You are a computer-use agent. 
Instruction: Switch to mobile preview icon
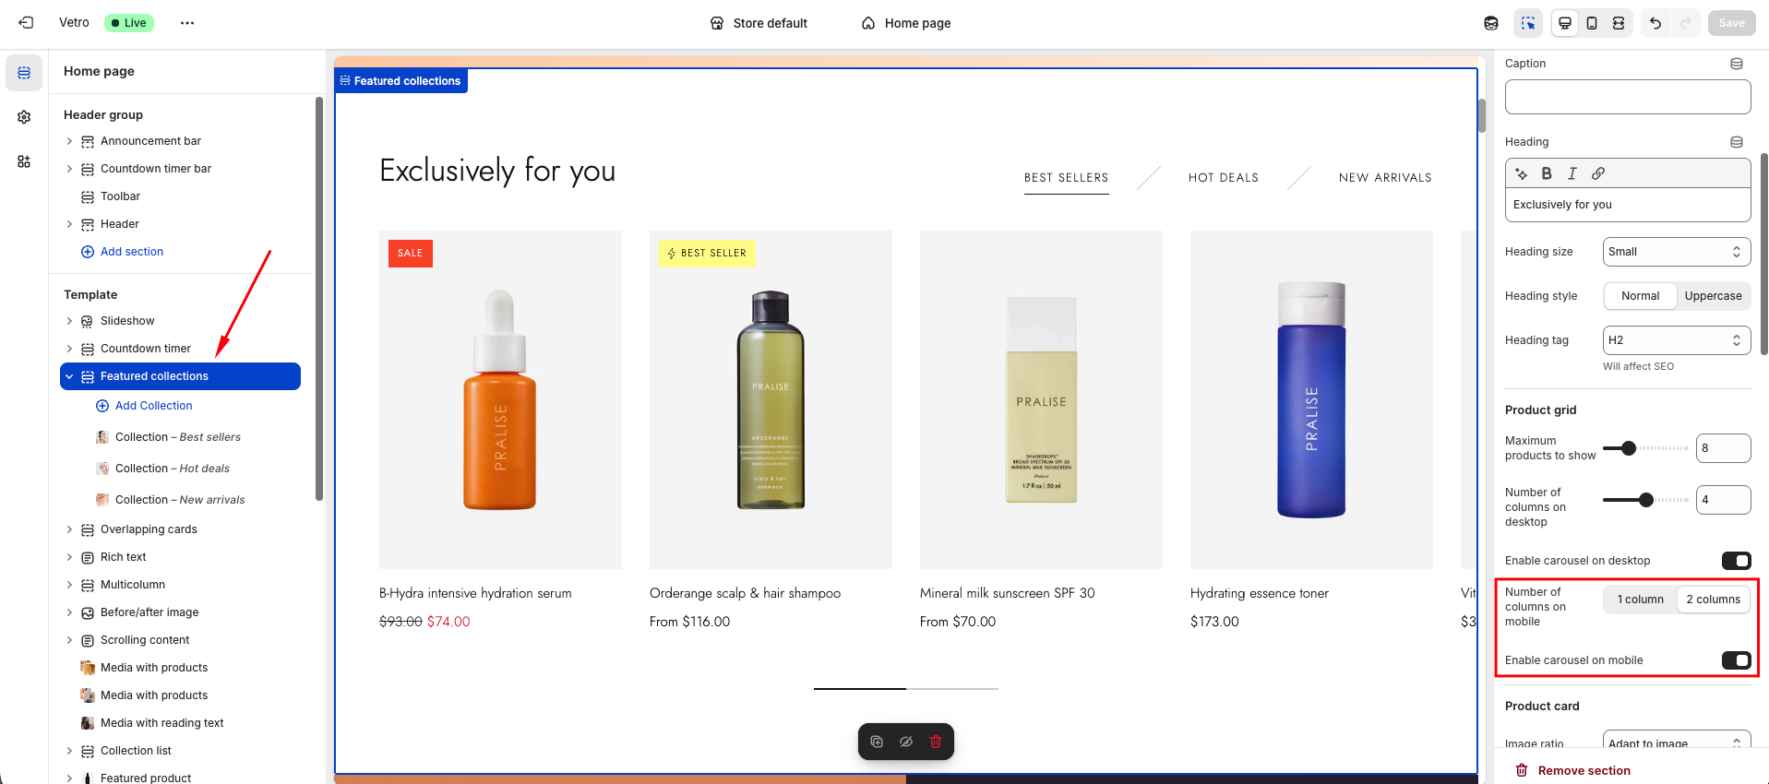click(x=1592, y=23)
